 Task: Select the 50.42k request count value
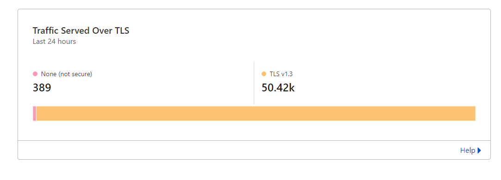278,87
